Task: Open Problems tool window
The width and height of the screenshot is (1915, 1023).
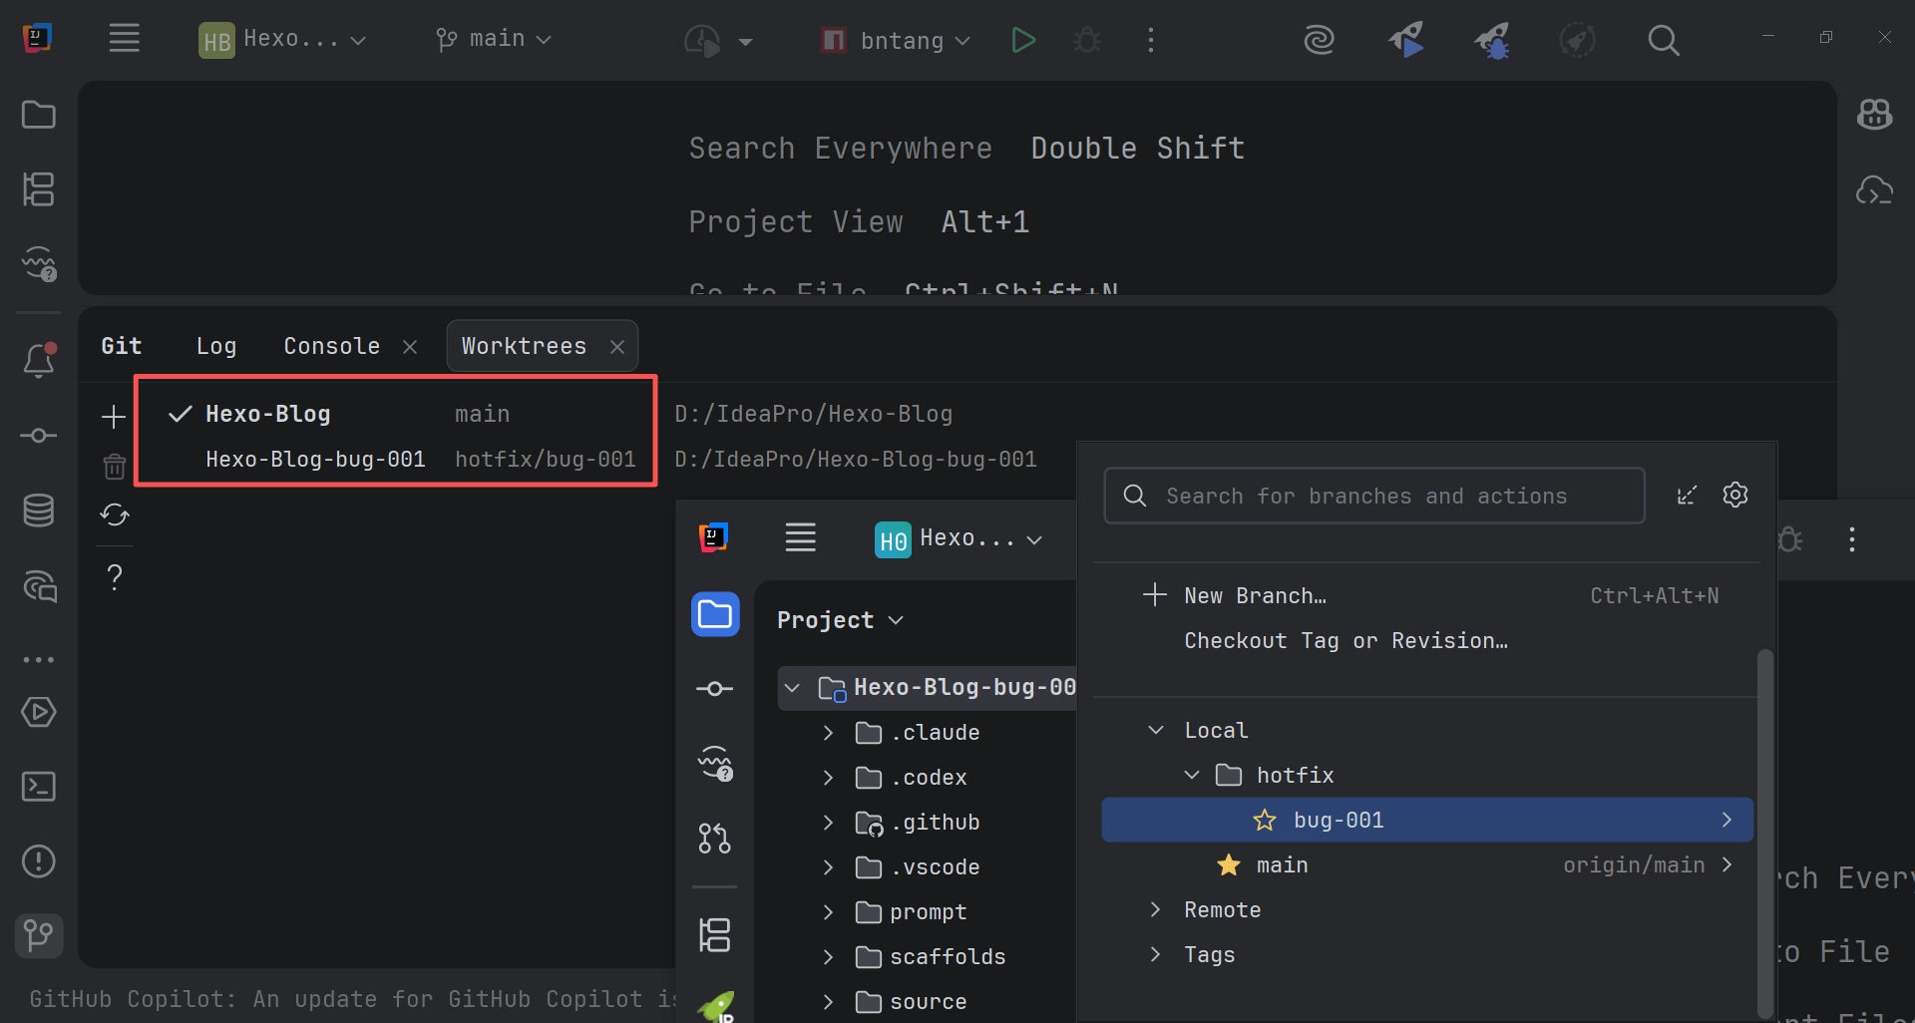Action: click(39, 861)
